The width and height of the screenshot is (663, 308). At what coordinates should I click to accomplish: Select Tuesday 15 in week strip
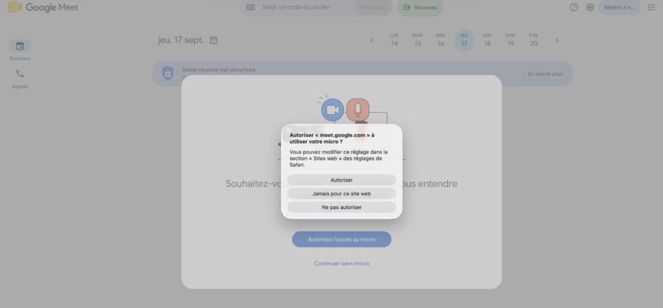pos(418,40)
